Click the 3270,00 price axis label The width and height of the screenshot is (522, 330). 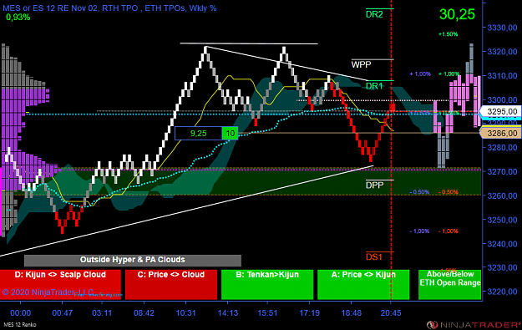pyautogui.click(x=502, y=172)
